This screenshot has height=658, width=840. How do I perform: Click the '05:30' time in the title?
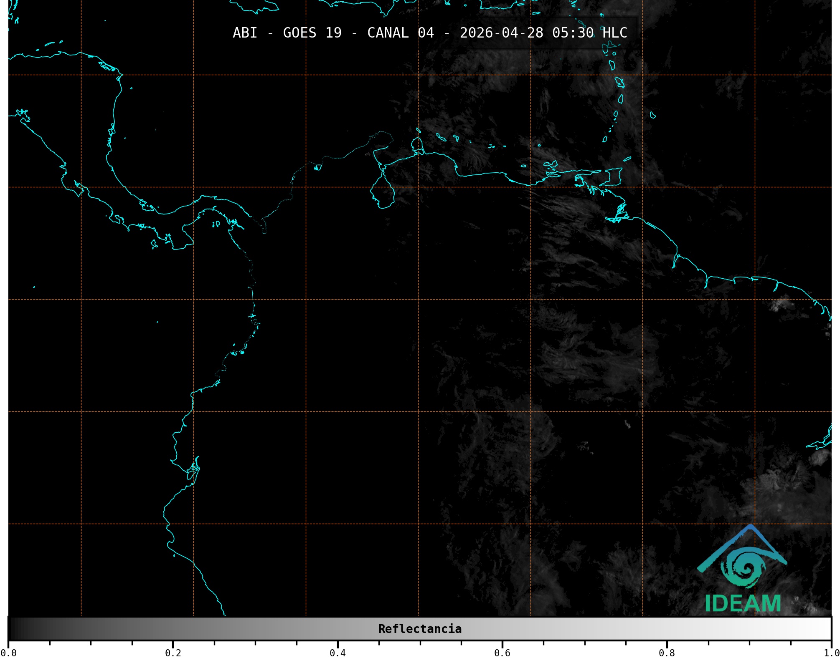click(x=573, y=33)
